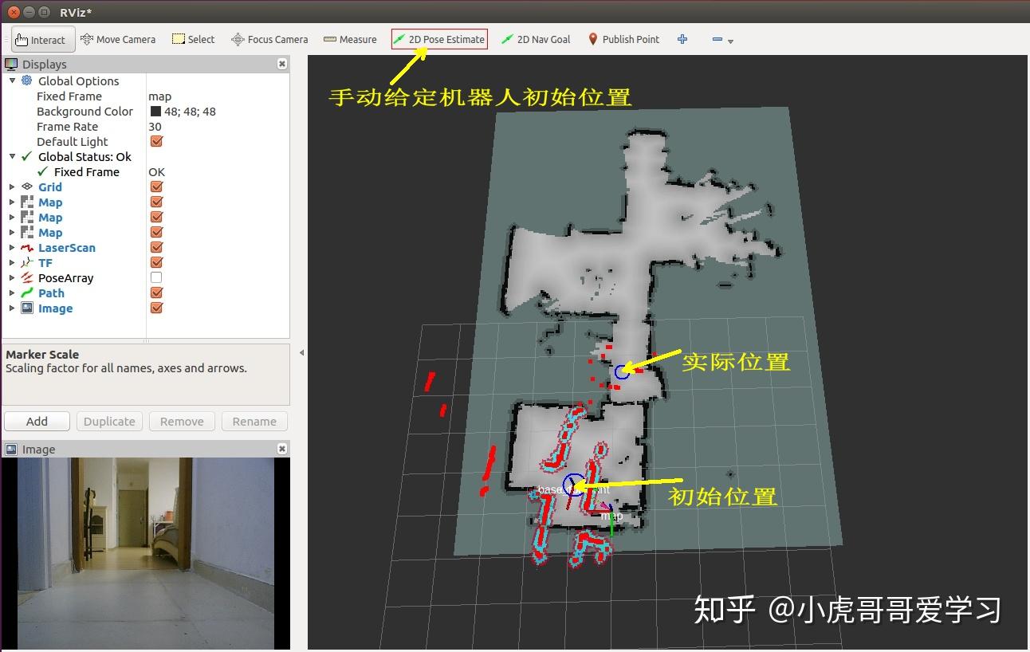Toggle the Default Light checkbox
The width and height of the screenshot is (1030, 652).
[155, 141]
